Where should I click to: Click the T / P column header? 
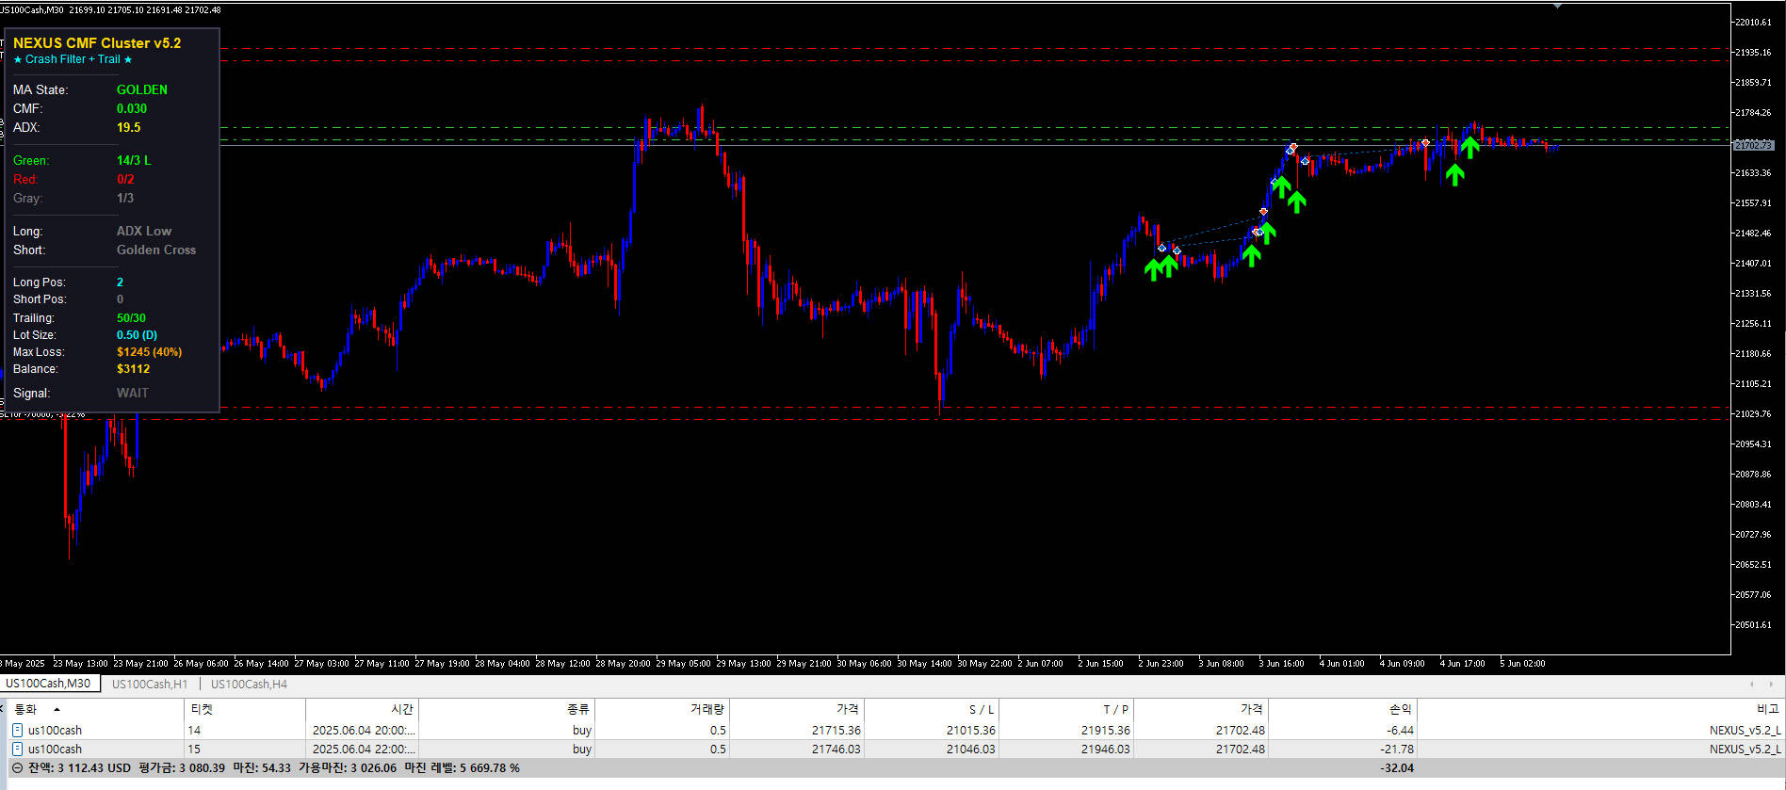coord(1115,709)
